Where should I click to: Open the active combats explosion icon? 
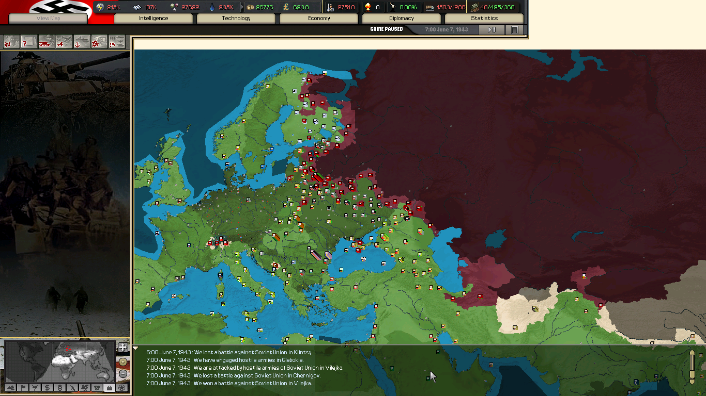tap(99, 42)
